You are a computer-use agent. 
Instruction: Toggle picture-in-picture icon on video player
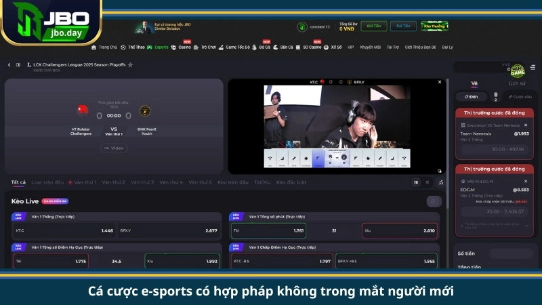[x=440, y=171]
